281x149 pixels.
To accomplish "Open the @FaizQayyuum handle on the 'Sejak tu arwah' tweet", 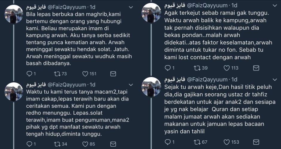I will pyautogui.click(x=207, y=79).
